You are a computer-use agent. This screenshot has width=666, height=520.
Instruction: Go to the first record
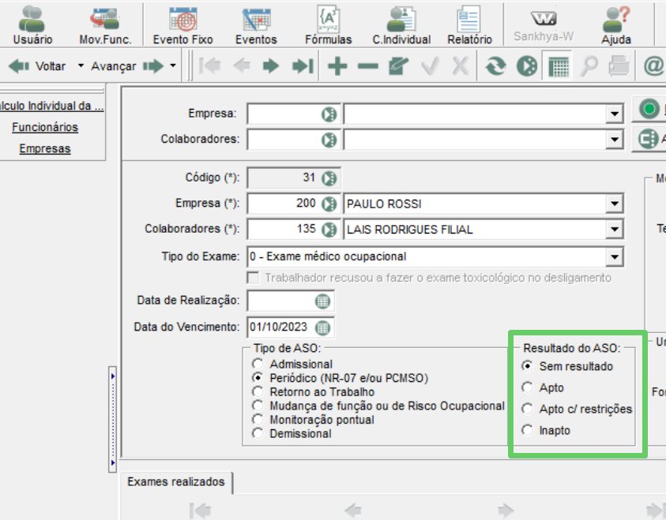point(210,65)
